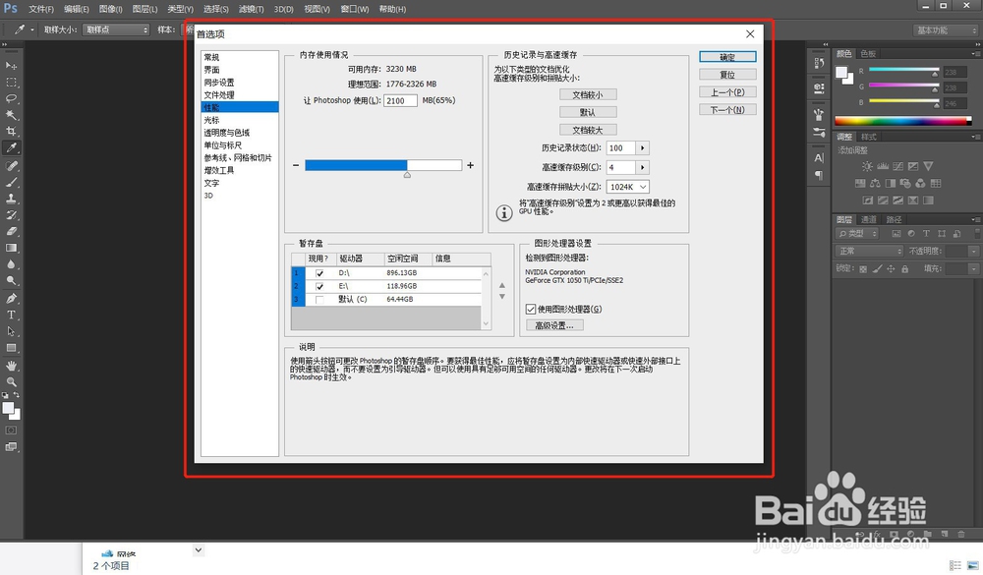Viewport: 983px width, 575px height.
Task: Click the 下一个(N) button
Action: click(727, 110)
